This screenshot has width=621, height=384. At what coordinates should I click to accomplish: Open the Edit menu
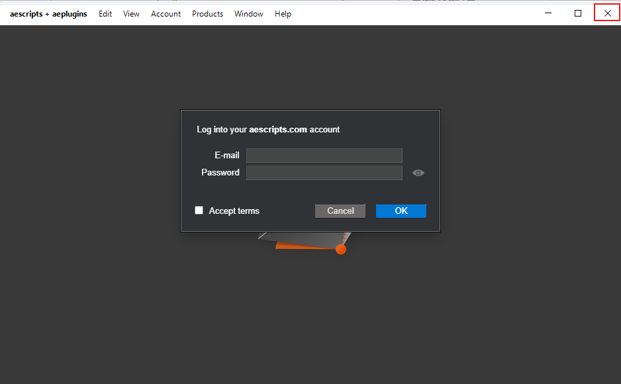pos(105,13)
